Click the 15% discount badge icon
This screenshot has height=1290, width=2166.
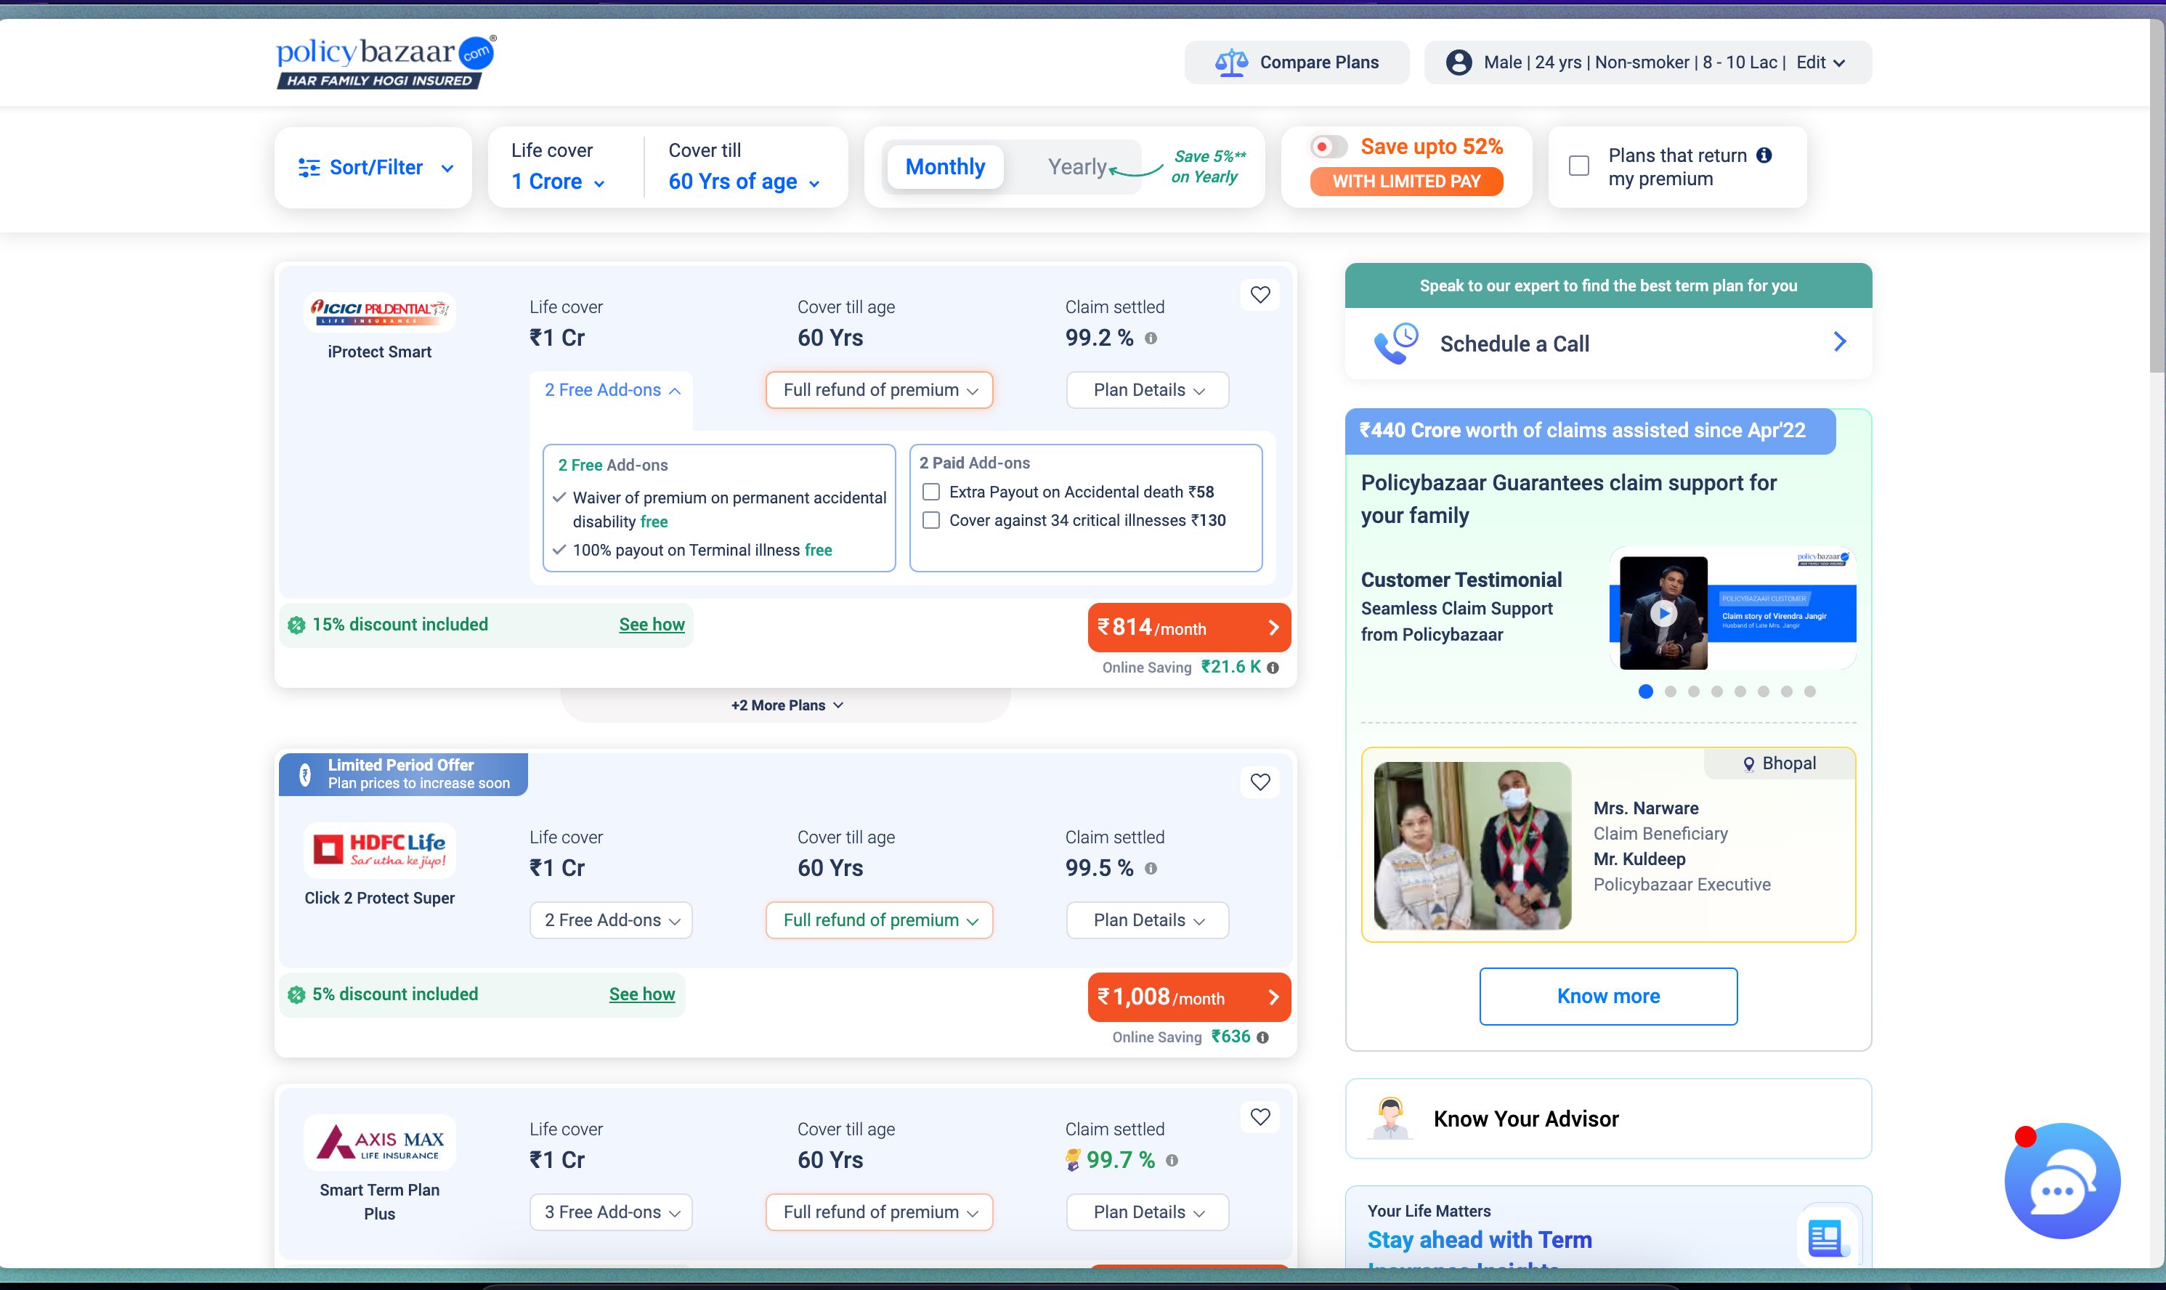tap(296, 625)
